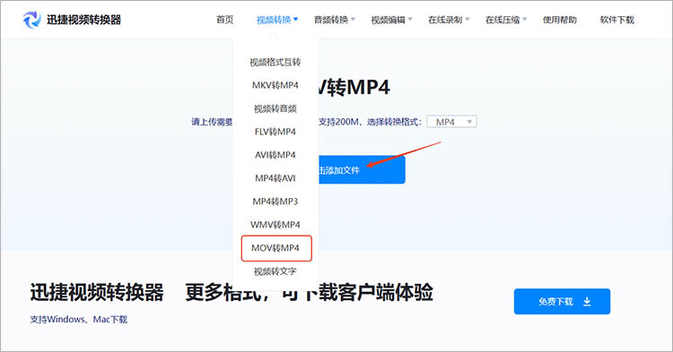Open the MP4 output format combo box

point(451,122)
